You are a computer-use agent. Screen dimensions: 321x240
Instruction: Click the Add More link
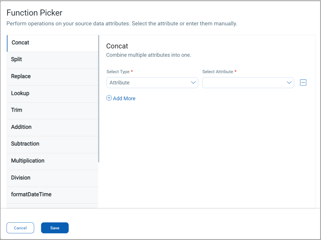(x=124, y=99)
